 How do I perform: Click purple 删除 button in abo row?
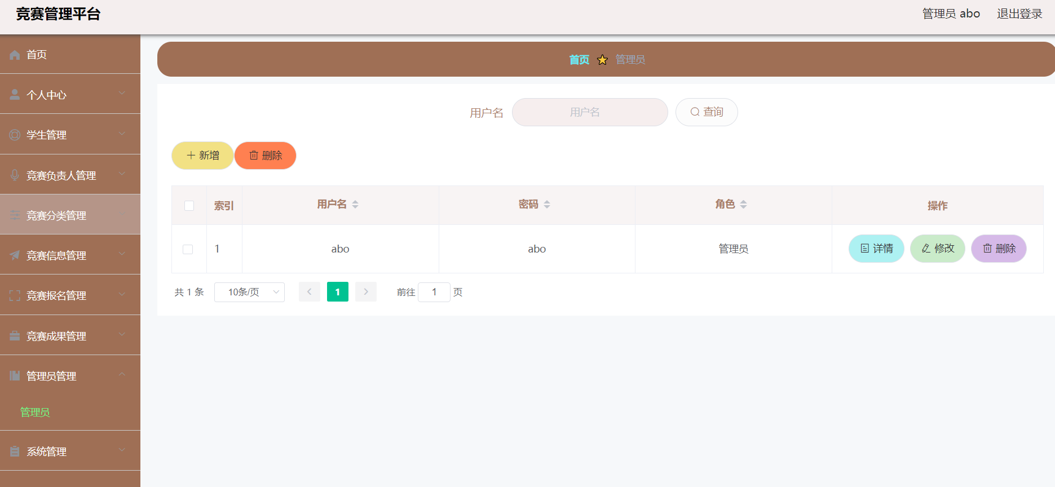point(999,249)
